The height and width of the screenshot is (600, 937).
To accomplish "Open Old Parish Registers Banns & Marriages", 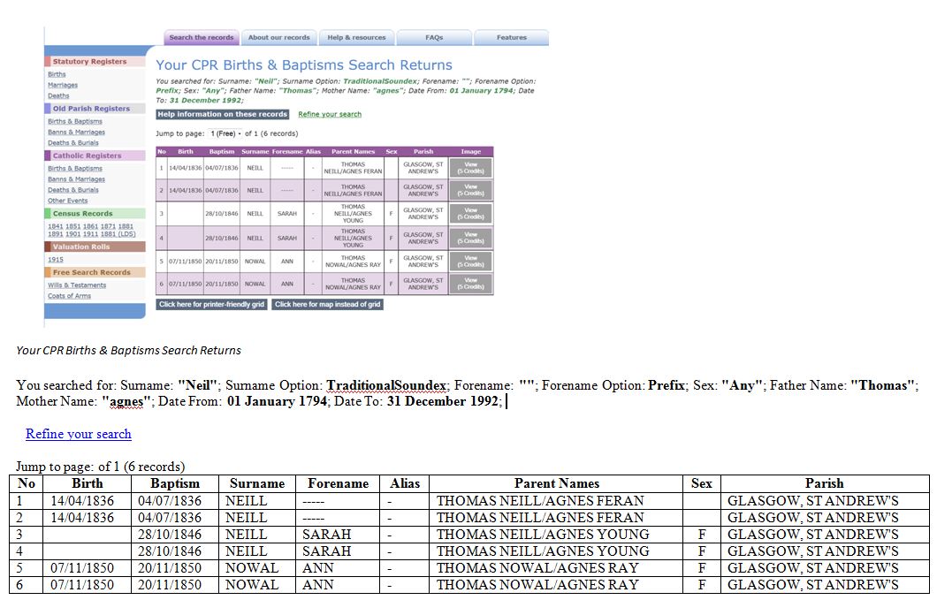I will click(x=76, y=133).
